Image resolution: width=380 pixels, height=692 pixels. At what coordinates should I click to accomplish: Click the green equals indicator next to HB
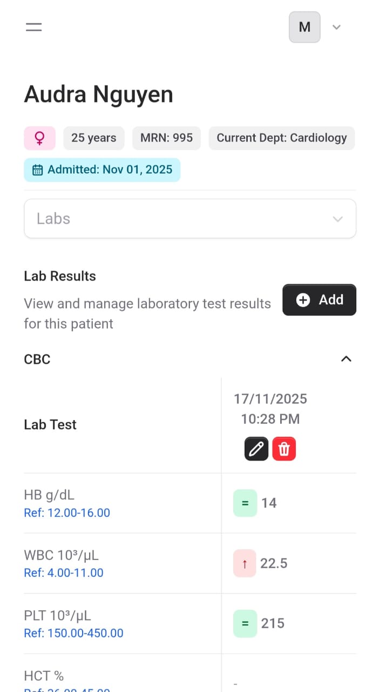tap(245, 503)
